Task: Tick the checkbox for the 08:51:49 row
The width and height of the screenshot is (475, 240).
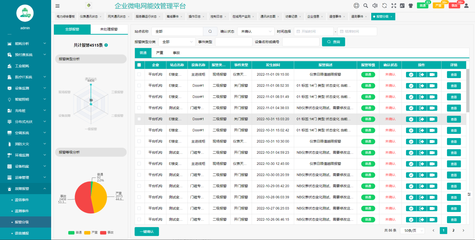Action: (139, 97)
